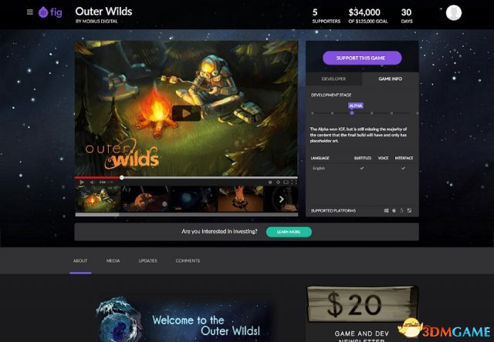494x342 pixels.
Task: Mute the video with the speaker icon
Action: pos(92,182)
